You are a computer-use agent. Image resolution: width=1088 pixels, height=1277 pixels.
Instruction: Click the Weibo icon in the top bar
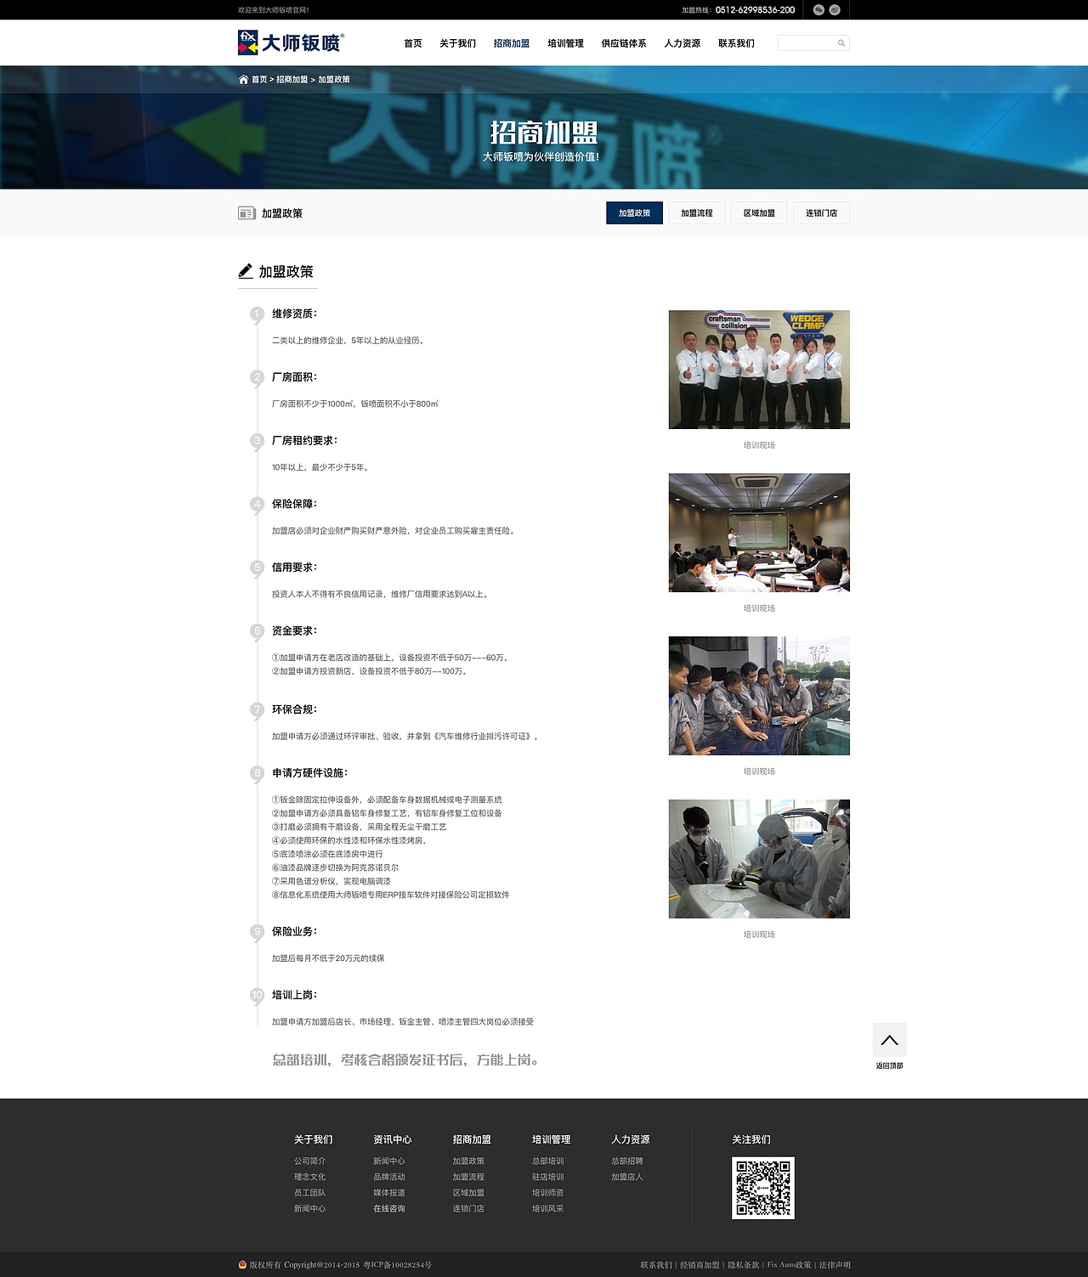pyautogui.click(x=835, y=10)
